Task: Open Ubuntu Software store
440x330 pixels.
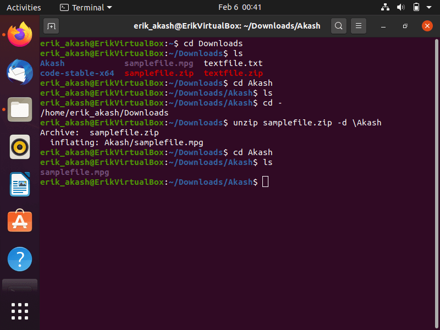Action: [20, 221]
